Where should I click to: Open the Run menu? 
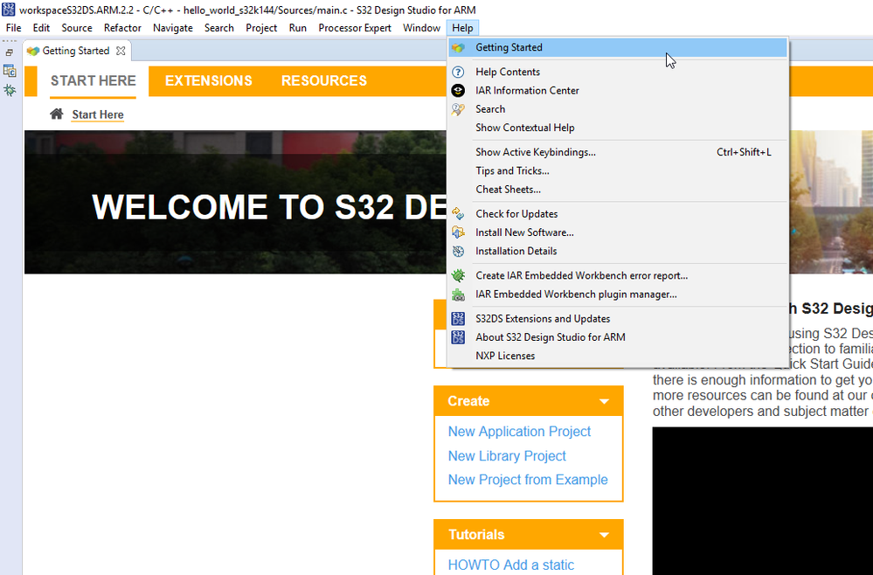click(298, 28)
